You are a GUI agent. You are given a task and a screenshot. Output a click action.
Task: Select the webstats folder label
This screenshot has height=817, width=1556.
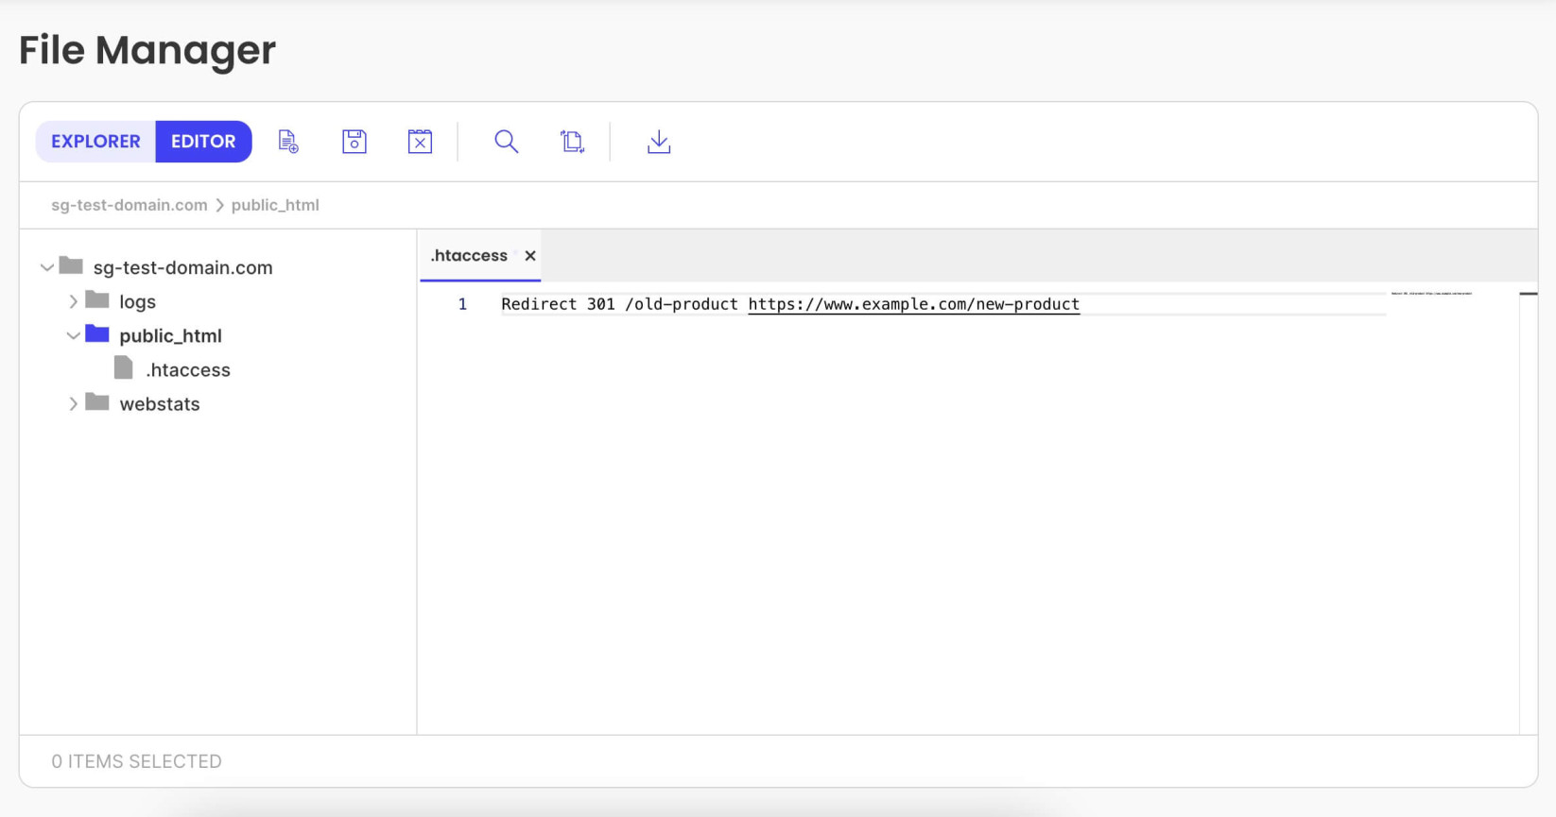pyautogui.click(x=160, y=403)
